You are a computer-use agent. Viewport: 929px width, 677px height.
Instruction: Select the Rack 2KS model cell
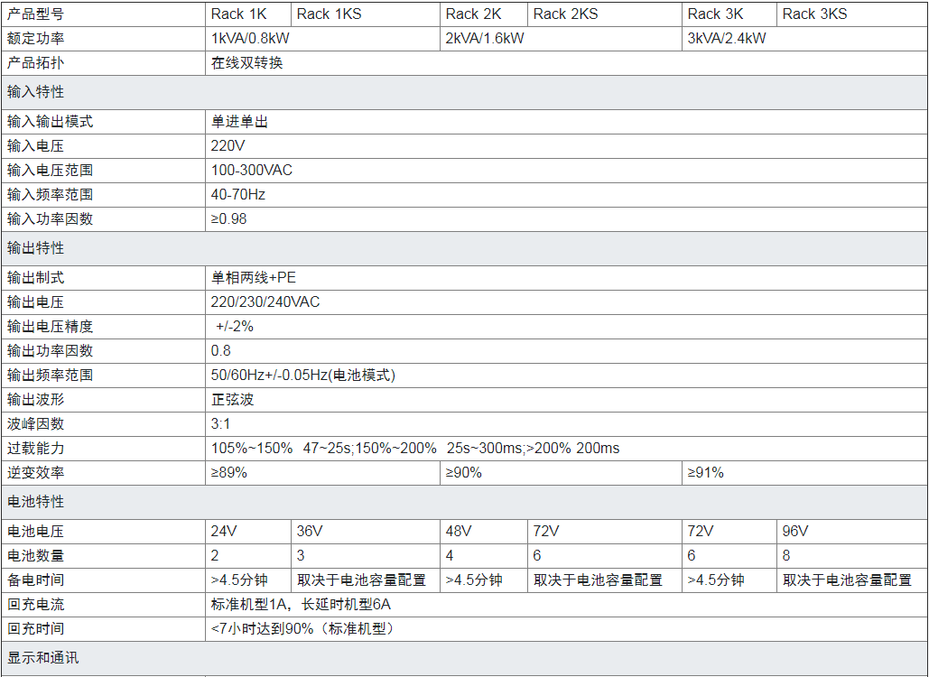[565, 14]
